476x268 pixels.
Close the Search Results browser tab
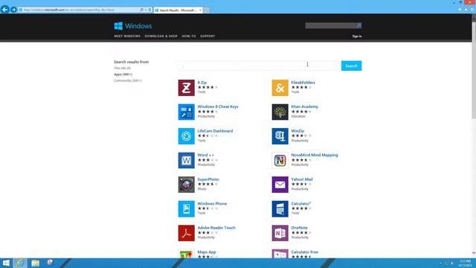pos(200,10)
